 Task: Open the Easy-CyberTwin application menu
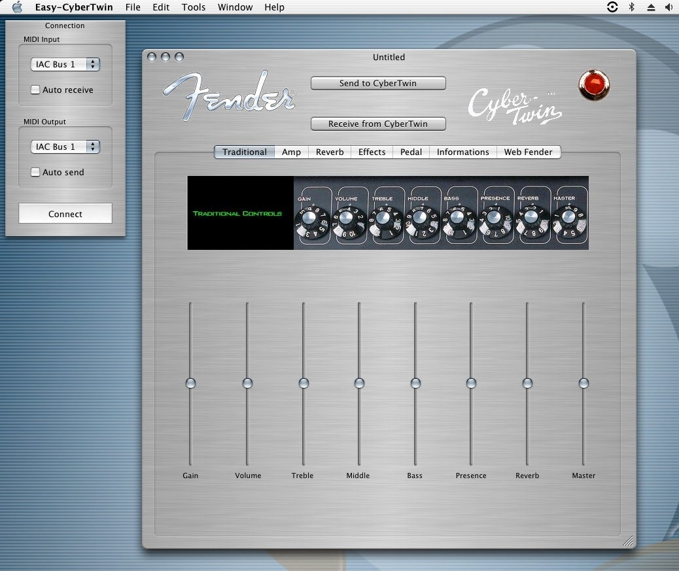(x=74, y=7)
